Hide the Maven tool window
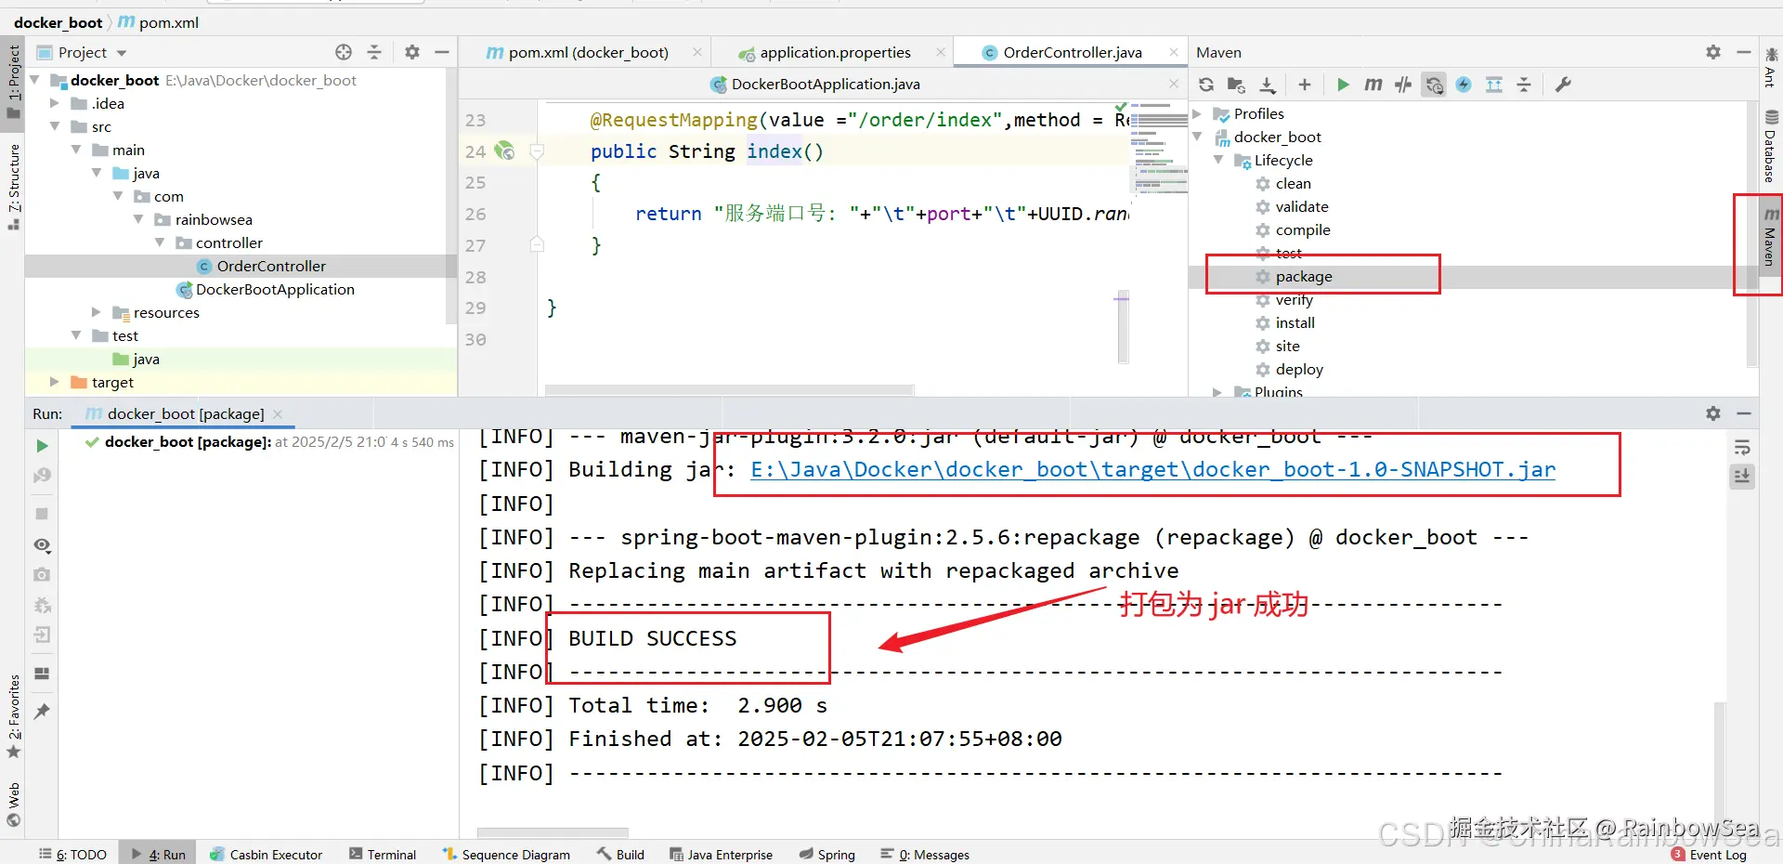This screenshot has height=864, width=1783. pos(1744,52)
